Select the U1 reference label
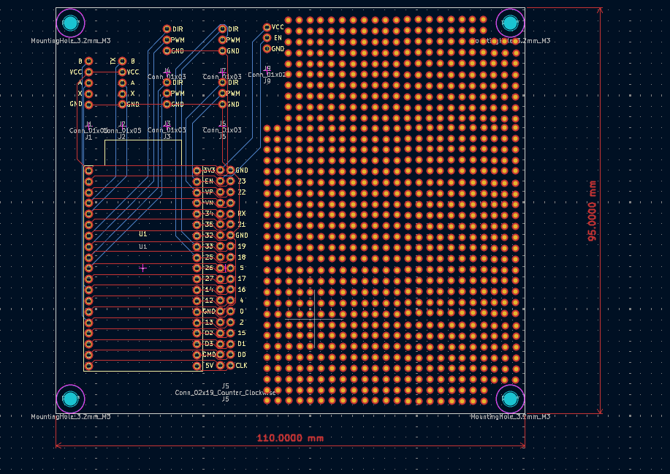This screenshot has width=670, height=474. point(143,234)
